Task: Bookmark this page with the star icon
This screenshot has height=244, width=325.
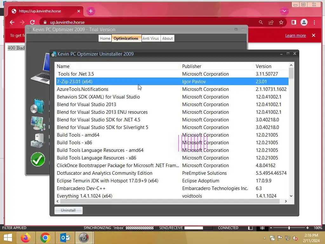Action: [x=281, y=22]
